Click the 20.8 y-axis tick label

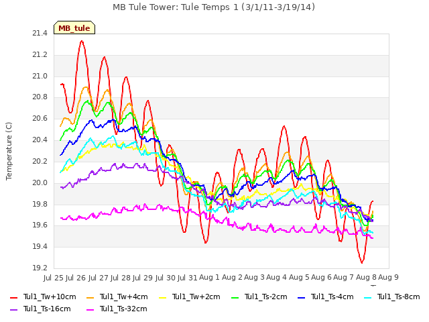[40, 97]
